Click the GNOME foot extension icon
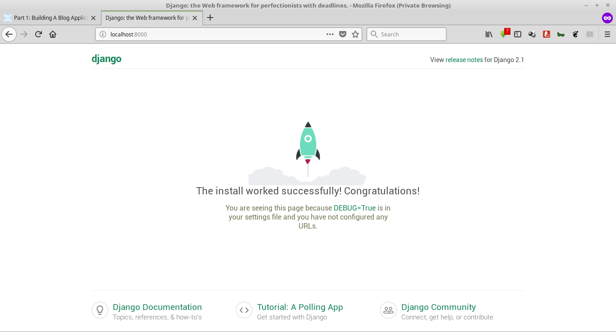 click(x=575, y=34)
